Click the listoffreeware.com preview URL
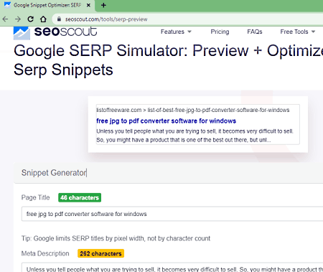Screen dimensions: 323x272 pos(193,110)
